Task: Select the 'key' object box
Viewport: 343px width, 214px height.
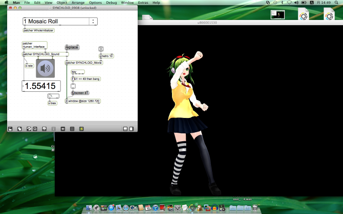Action: tap(78, 72)
